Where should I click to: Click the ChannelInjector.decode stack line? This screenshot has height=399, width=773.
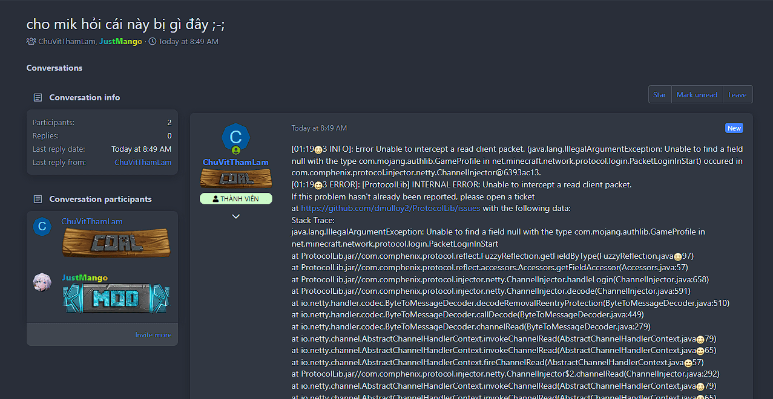click(491, 291)
